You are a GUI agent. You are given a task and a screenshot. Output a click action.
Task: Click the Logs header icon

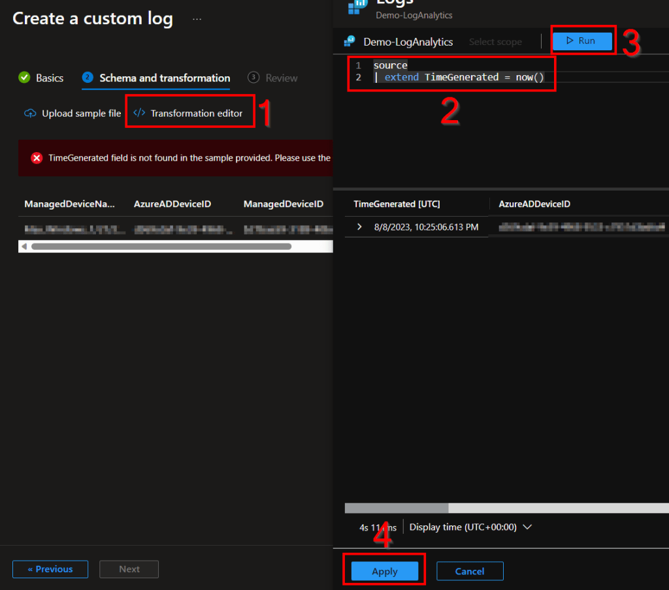(x=357, y=7)
